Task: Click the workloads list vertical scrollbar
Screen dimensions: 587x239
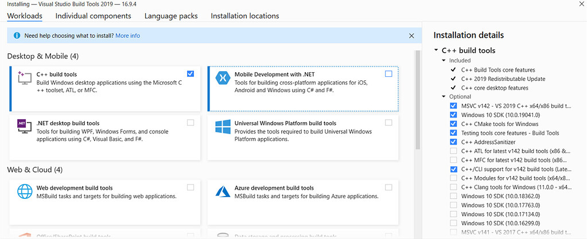Action: pyautogui.click(x=418, y=138)
